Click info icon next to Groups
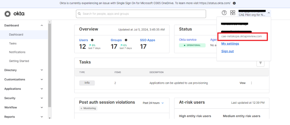 (x=126, y=40)
